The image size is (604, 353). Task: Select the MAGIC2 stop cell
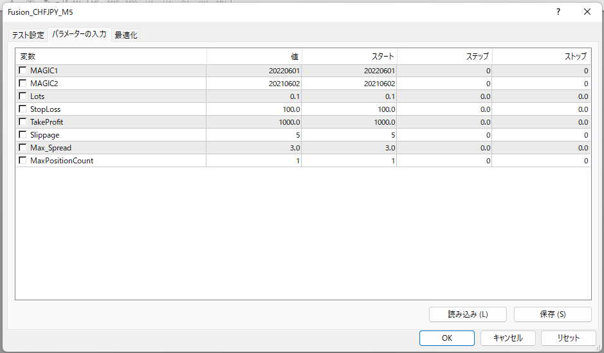click(x=541, y=84)
